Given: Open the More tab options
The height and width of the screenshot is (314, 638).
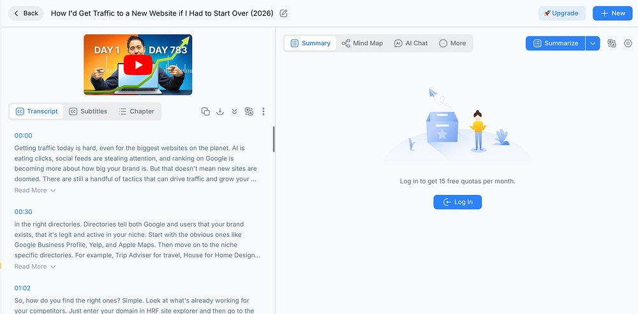Looking at the screenshot, I should pos(452,43).
